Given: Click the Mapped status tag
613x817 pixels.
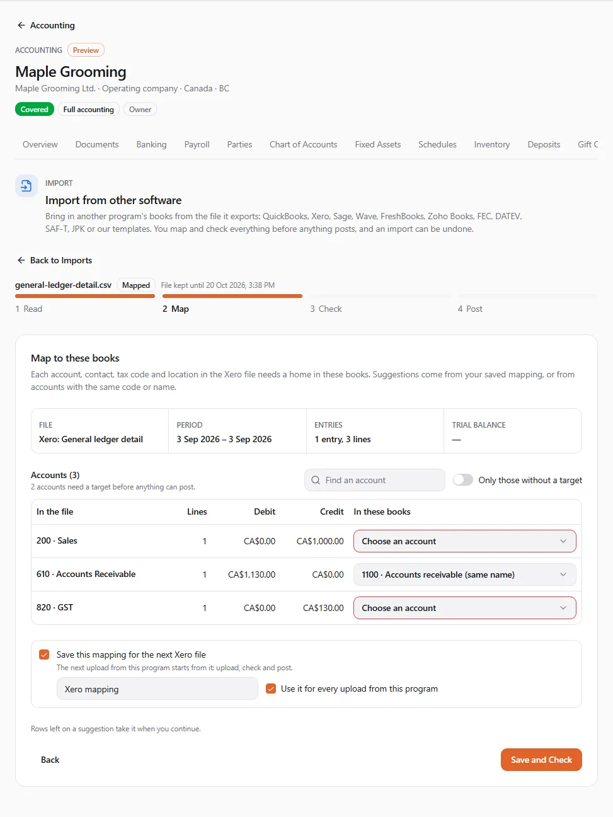Looking at the screenshot, I should pos(136,285).
